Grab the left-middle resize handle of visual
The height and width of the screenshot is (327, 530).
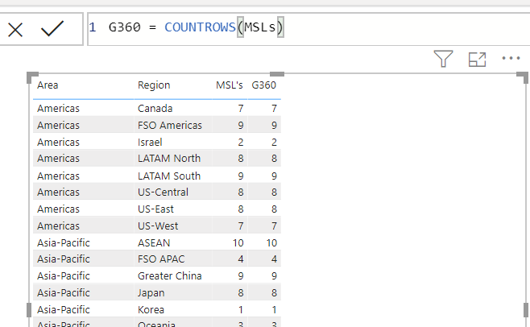point(29,310)
